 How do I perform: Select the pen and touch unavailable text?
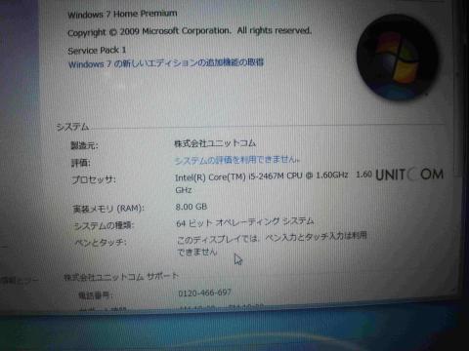pyautogui.click(x=272, y=244)
